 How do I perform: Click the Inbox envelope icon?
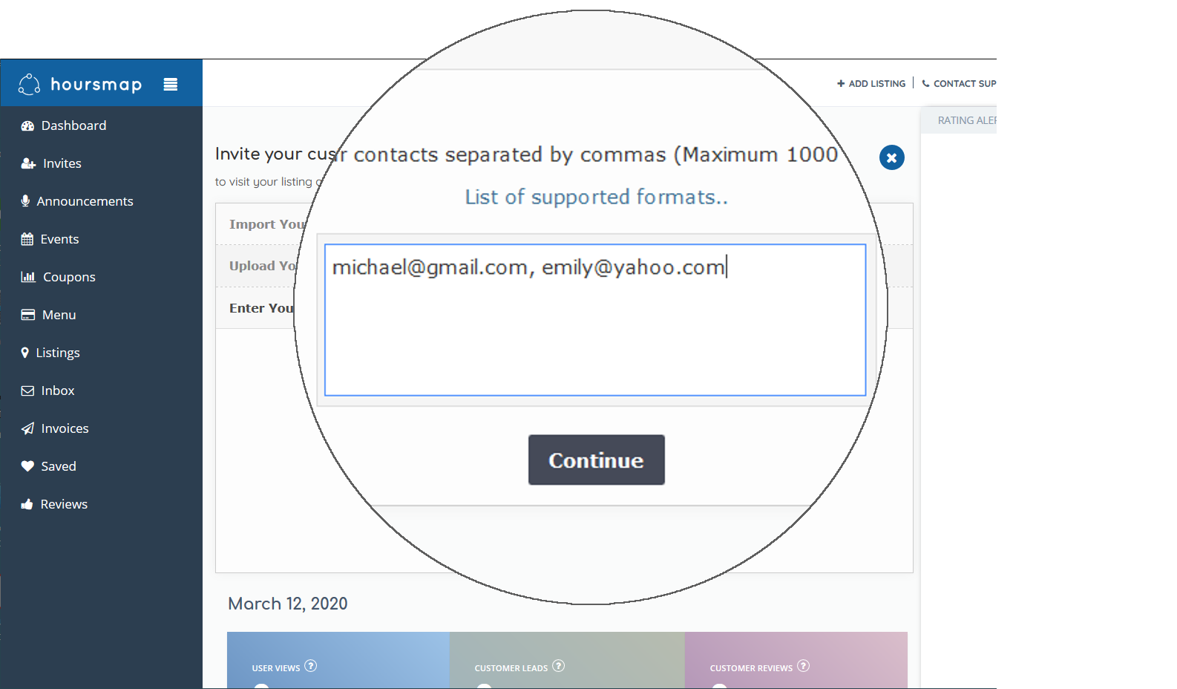point(27,391)
